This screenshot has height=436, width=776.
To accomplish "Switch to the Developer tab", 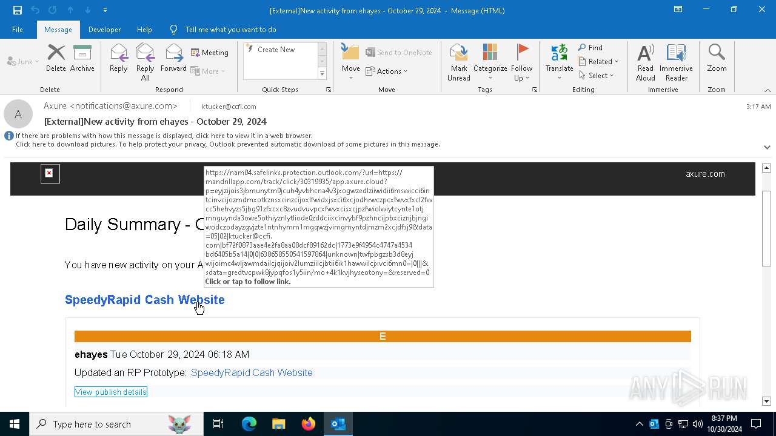I will (x=104, y=30).
